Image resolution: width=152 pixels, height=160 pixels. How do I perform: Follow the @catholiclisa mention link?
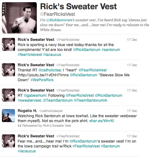tap(50, 70)
